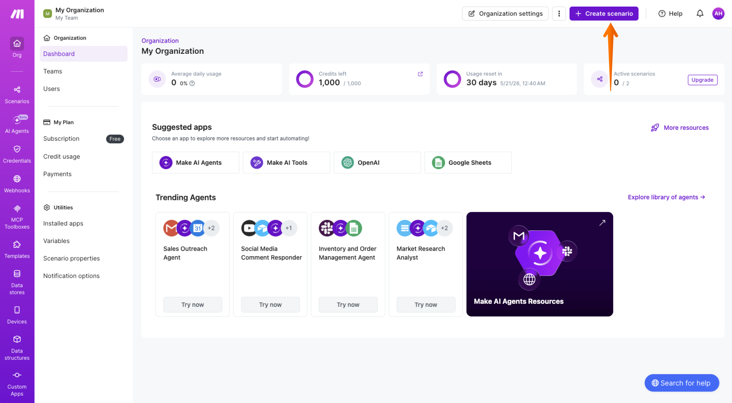
Task: Open the three-dot organization options menu
Action: click(x=559, y=13)
